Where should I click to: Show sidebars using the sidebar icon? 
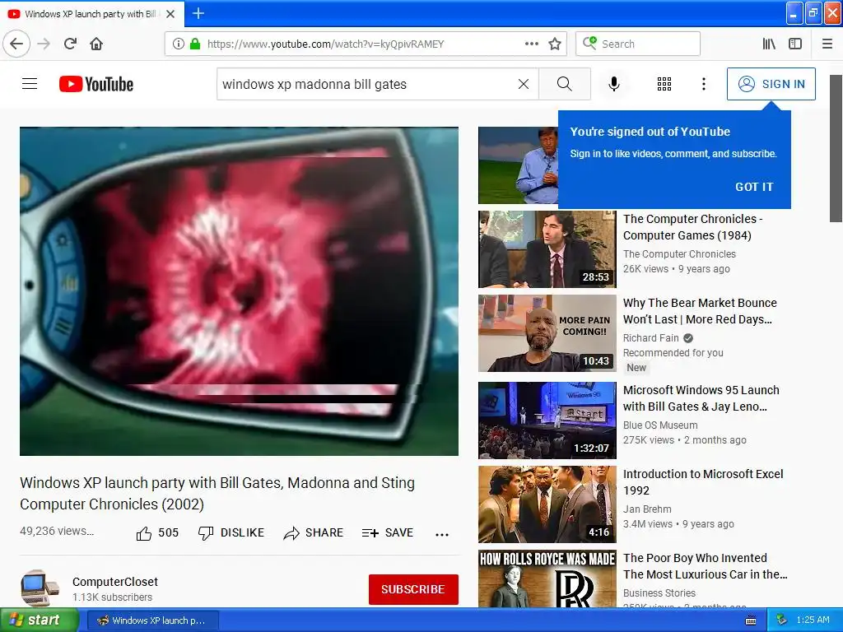pos(795,44)
